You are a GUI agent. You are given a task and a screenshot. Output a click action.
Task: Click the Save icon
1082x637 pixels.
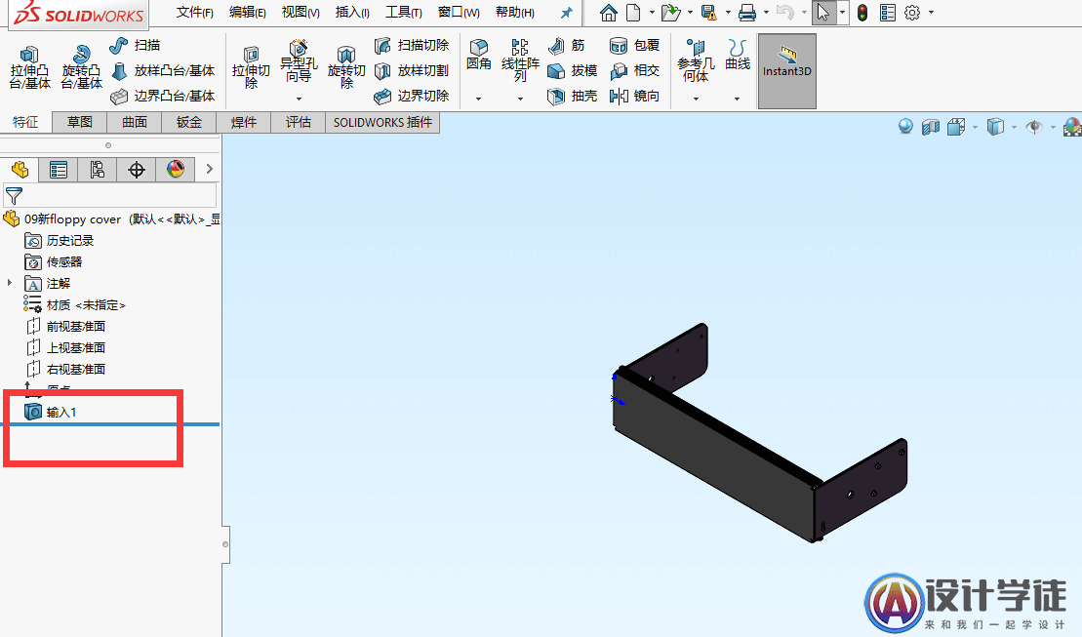point(708,13)
